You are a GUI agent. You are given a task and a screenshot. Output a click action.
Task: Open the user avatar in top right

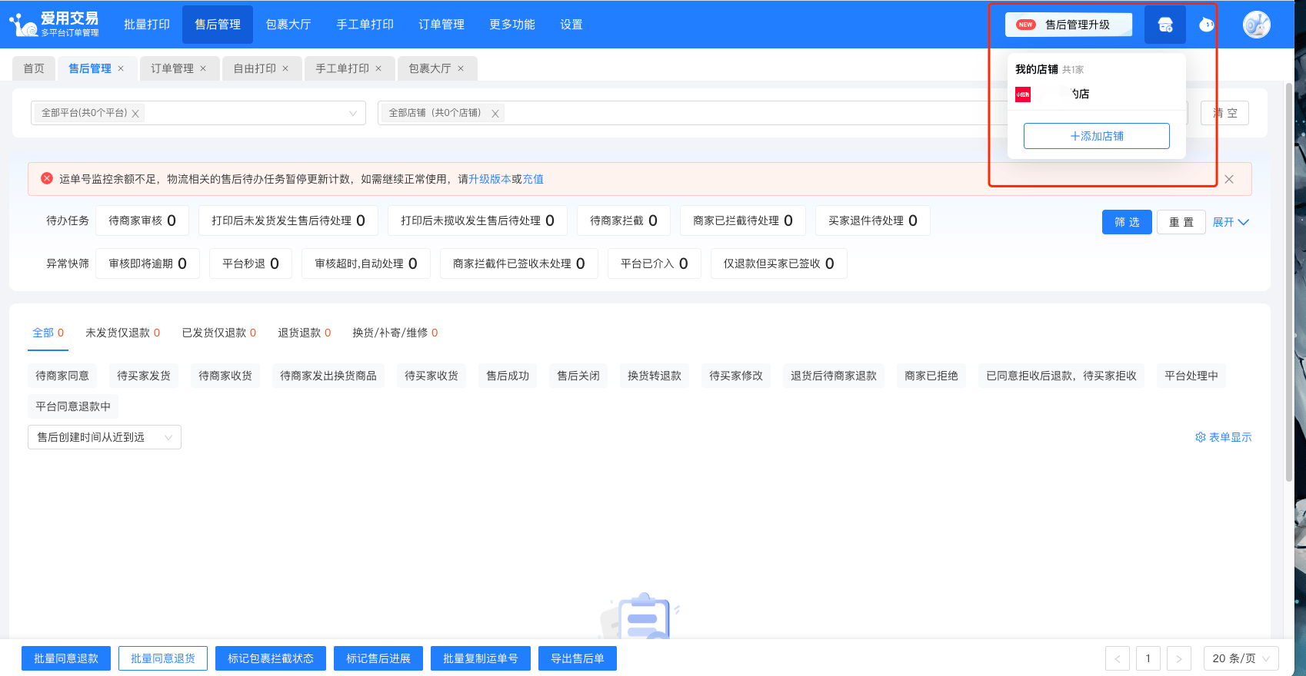click(1256, 25)
